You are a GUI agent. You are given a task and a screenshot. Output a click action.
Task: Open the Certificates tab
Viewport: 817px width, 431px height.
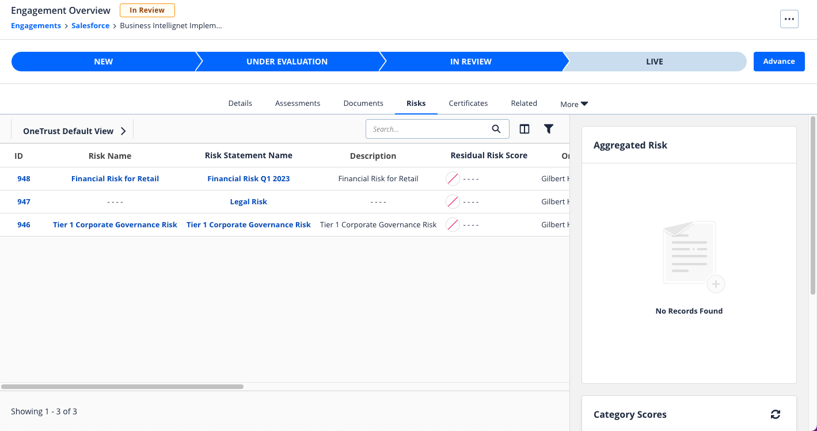coord(468,104)
